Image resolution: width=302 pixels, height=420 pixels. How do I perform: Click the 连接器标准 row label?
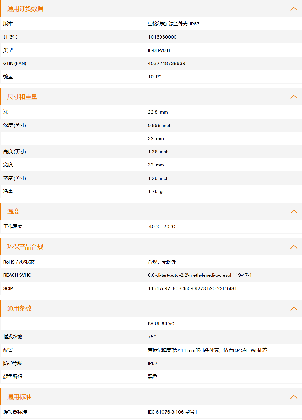15,412
